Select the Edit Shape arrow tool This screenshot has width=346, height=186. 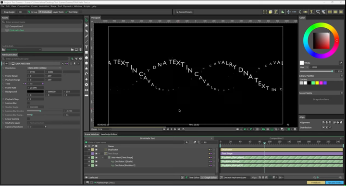click(x=86, y=25)
